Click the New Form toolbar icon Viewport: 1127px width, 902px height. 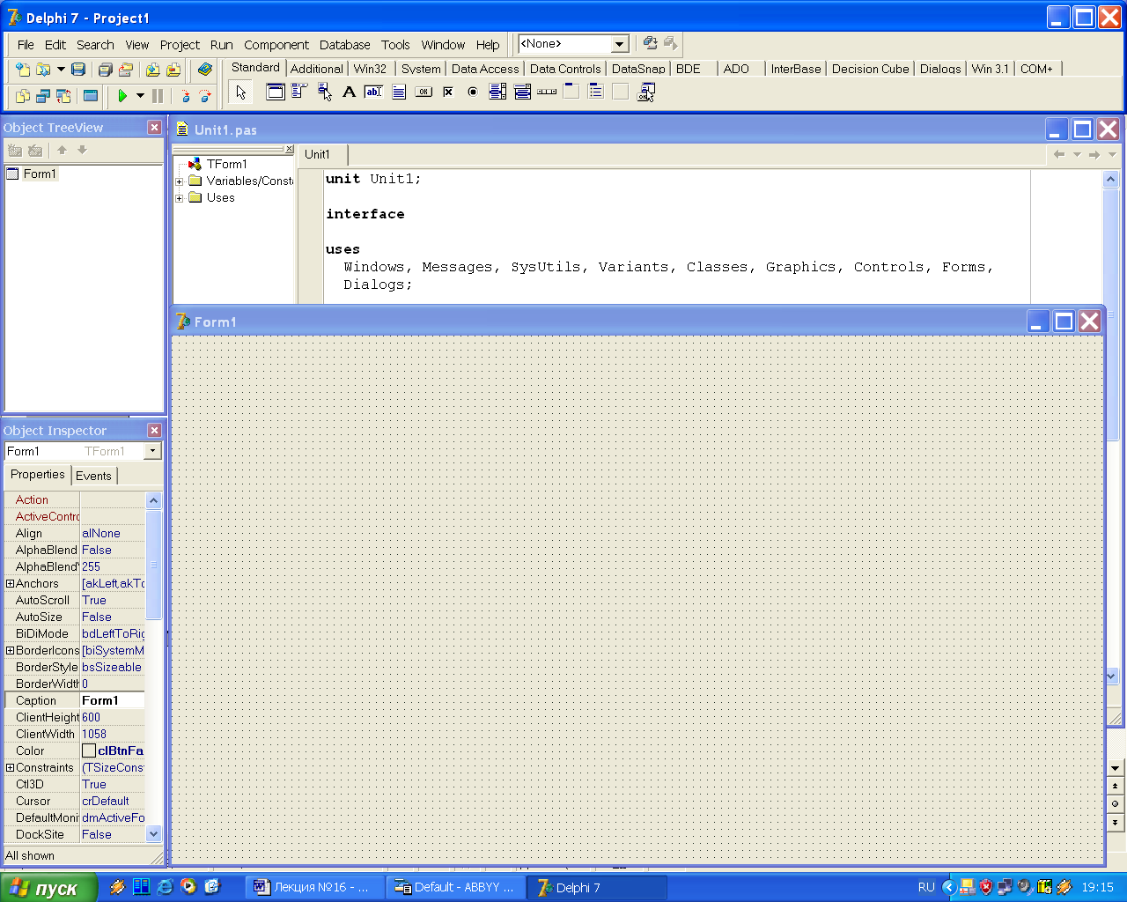pos(91,95)
